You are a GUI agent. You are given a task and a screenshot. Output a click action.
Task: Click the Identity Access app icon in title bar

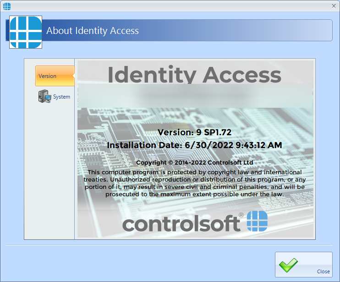7,6
